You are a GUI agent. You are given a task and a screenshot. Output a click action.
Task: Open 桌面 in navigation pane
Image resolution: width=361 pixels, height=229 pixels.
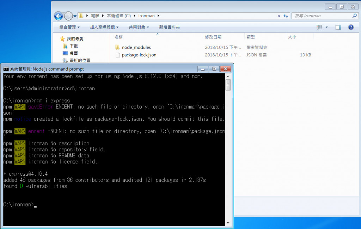(74, 53)
